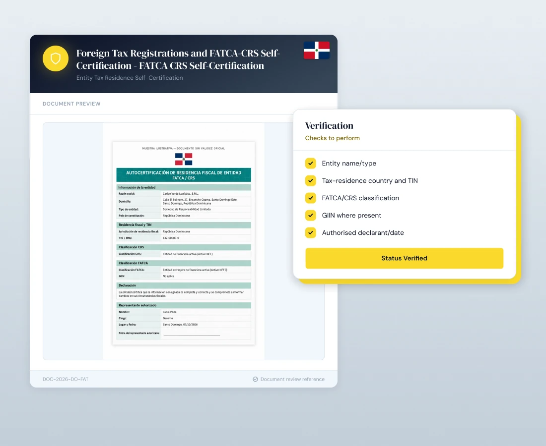The image size is (546, 446).
Task: Open the document preview thumbnail
Action: (x=184, y=243)
